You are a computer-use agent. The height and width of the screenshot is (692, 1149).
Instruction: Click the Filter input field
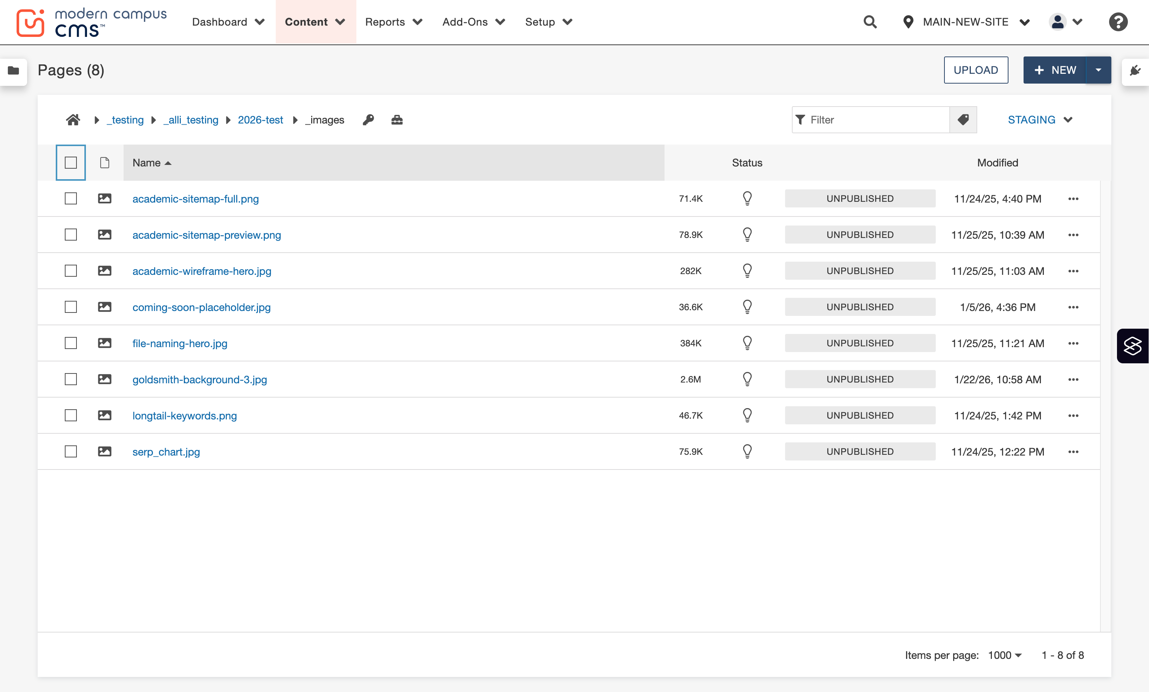click(x=871, y=120)
